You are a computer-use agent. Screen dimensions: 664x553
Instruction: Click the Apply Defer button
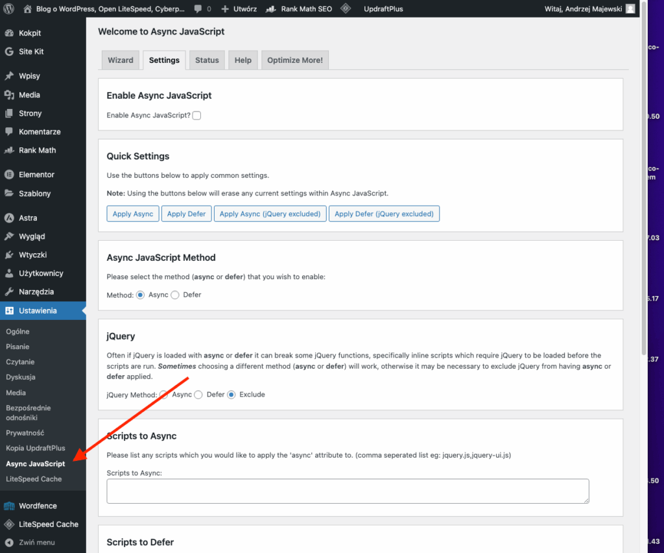coord(186,214)
